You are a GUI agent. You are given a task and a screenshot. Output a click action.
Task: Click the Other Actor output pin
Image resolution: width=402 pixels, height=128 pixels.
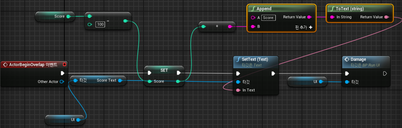coord(62,82)
